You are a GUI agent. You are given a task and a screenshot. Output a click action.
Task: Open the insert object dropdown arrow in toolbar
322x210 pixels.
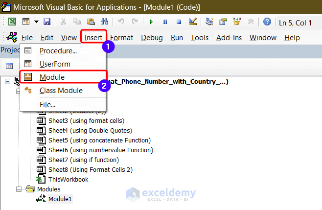pos(36,22)
